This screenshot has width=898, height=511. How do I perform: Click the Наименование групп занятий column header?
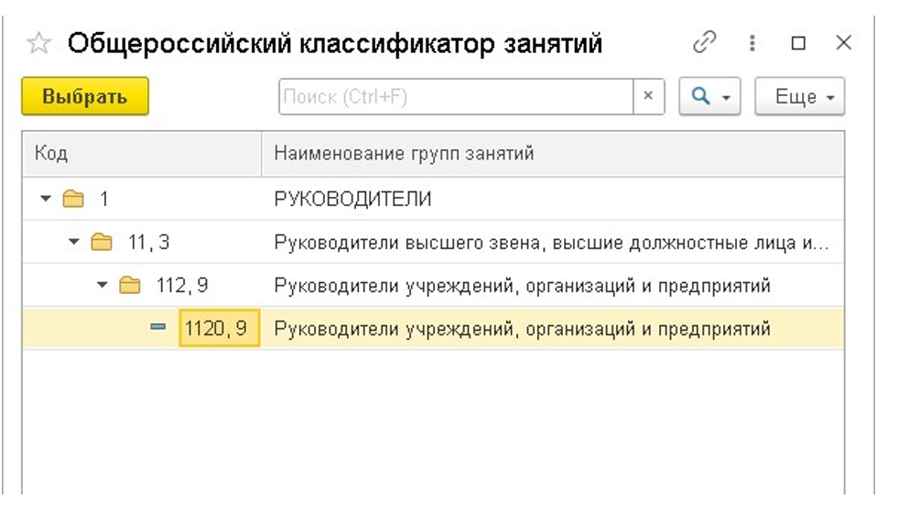click(x=404, y=154)
